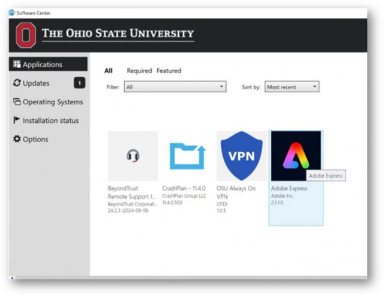
Task: Click the CrashPlan Group LLC publisher text
Action: pos(184,196)
